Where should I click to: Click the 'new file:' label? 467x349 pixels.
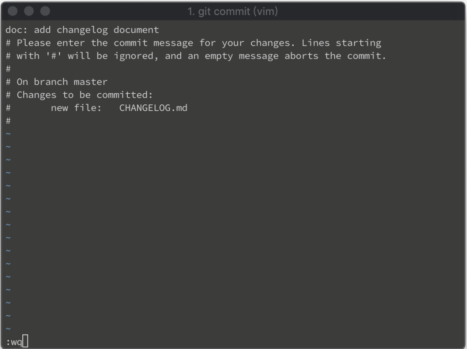pyautogui.click(x=76, y=108)
